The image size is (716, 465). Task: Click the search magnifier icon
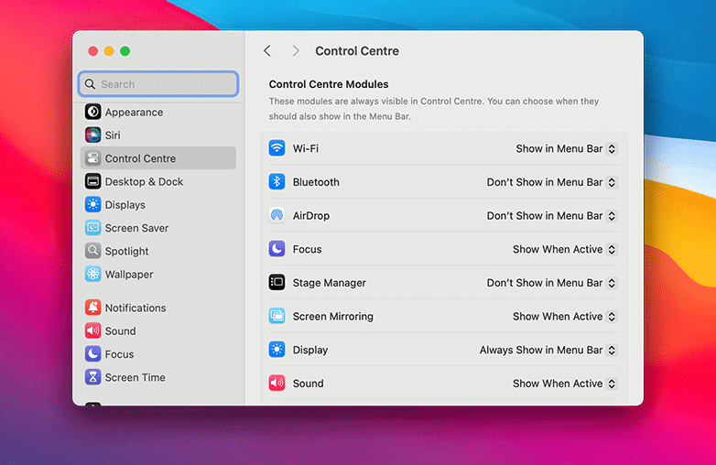point(91,84)
